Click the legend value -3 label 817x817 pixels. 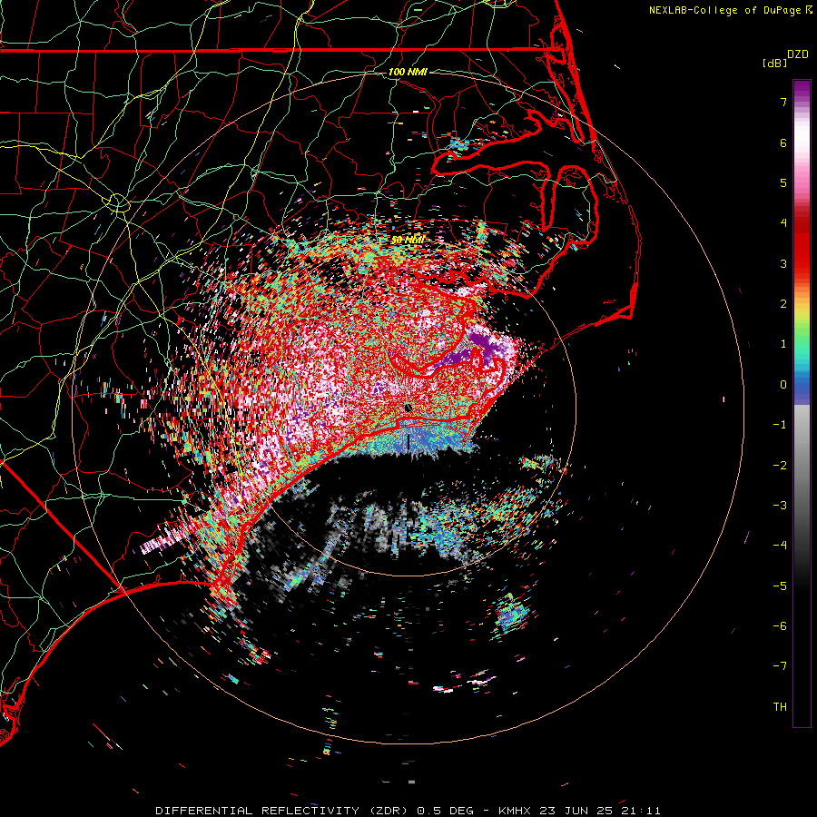click(780, 506)
